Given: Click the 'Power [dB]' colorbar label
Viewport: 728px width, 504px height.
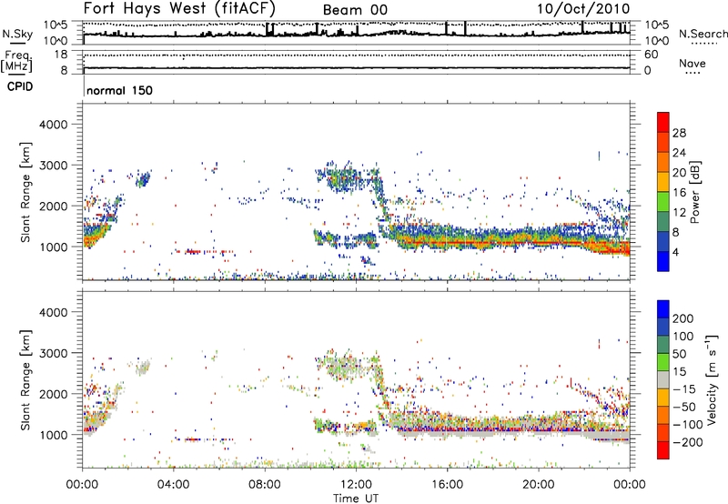Looking at the screenshot, I should (694, 192).
